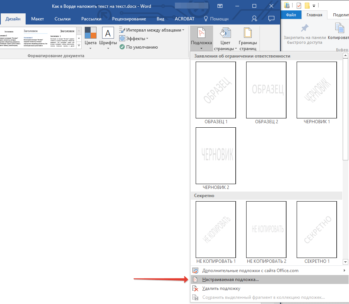Expand the document formatting styles gallery

pyautogui.click(x=78, y=44)
